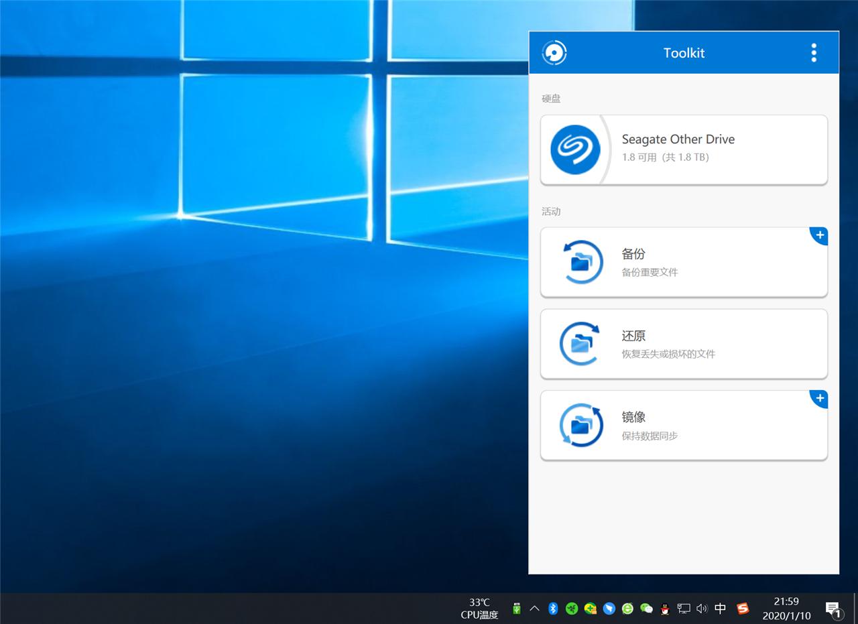The width and height of the screenshot is (858, 624).
Task: Open the 镜像 mirror activity
Action: (x=684, y=426)
